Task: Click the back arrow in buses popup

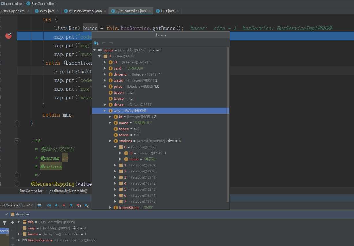Action: click(104, 43)
